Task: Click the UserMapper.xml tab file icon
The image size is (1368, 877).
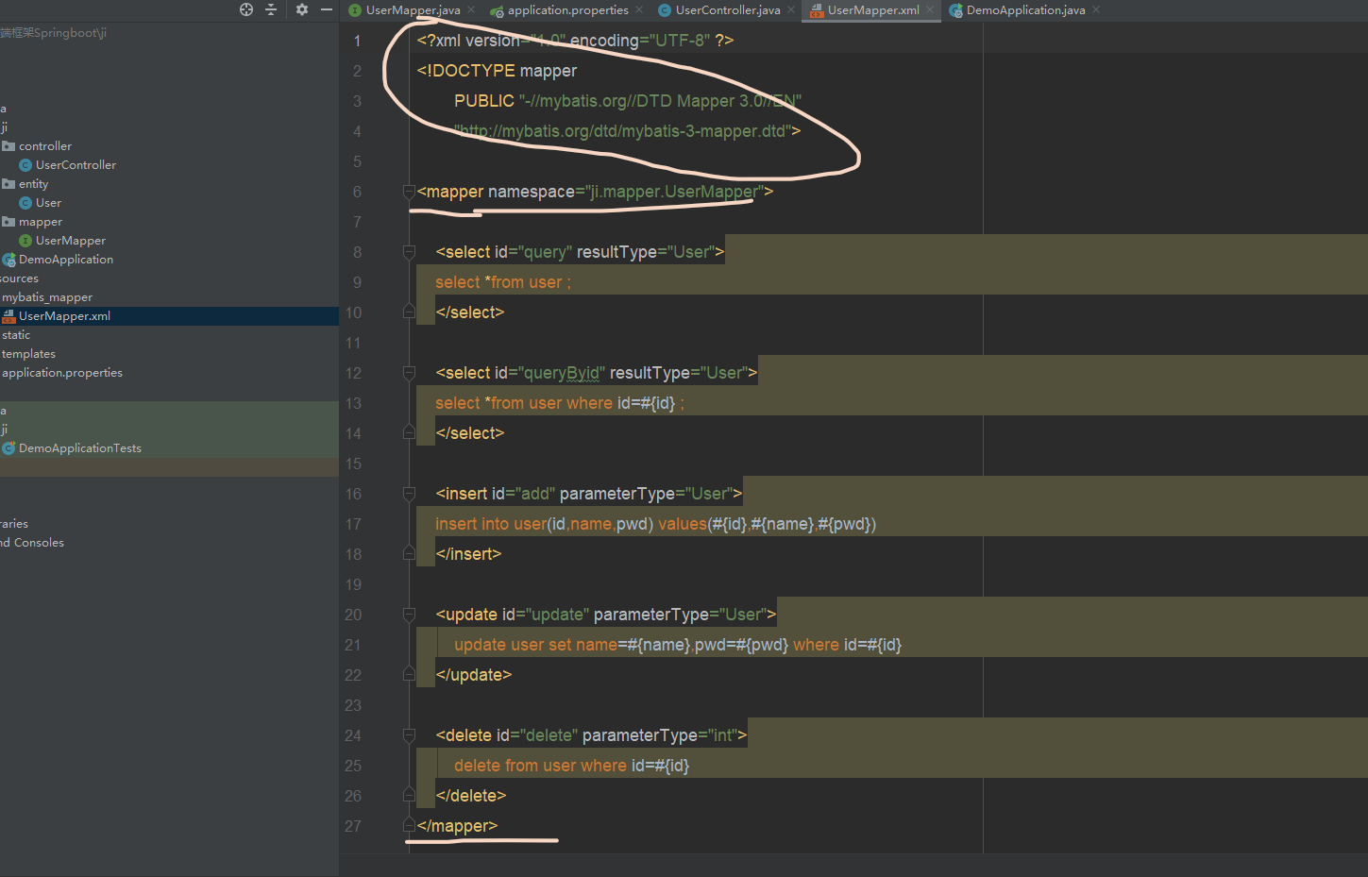Action: [817, 10]
